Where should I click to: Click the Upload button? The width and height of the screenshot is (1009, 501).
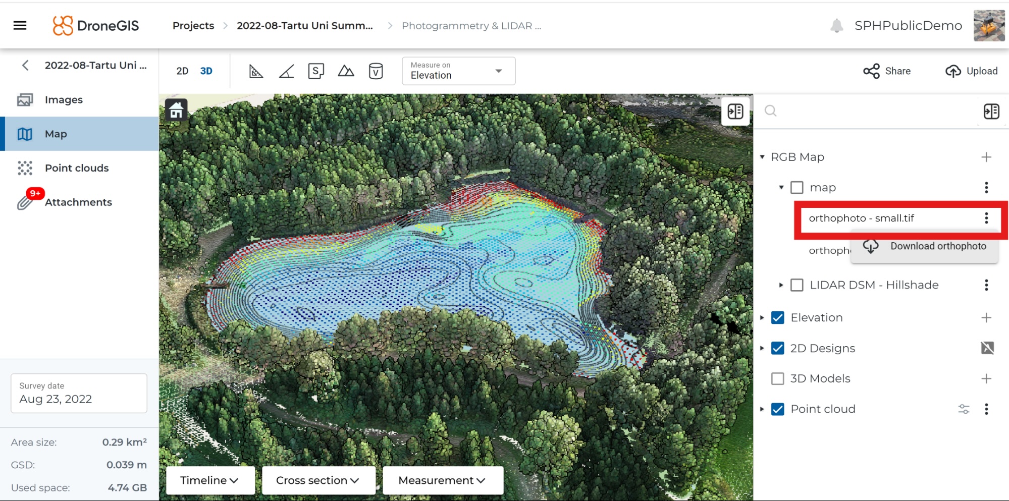972,71
